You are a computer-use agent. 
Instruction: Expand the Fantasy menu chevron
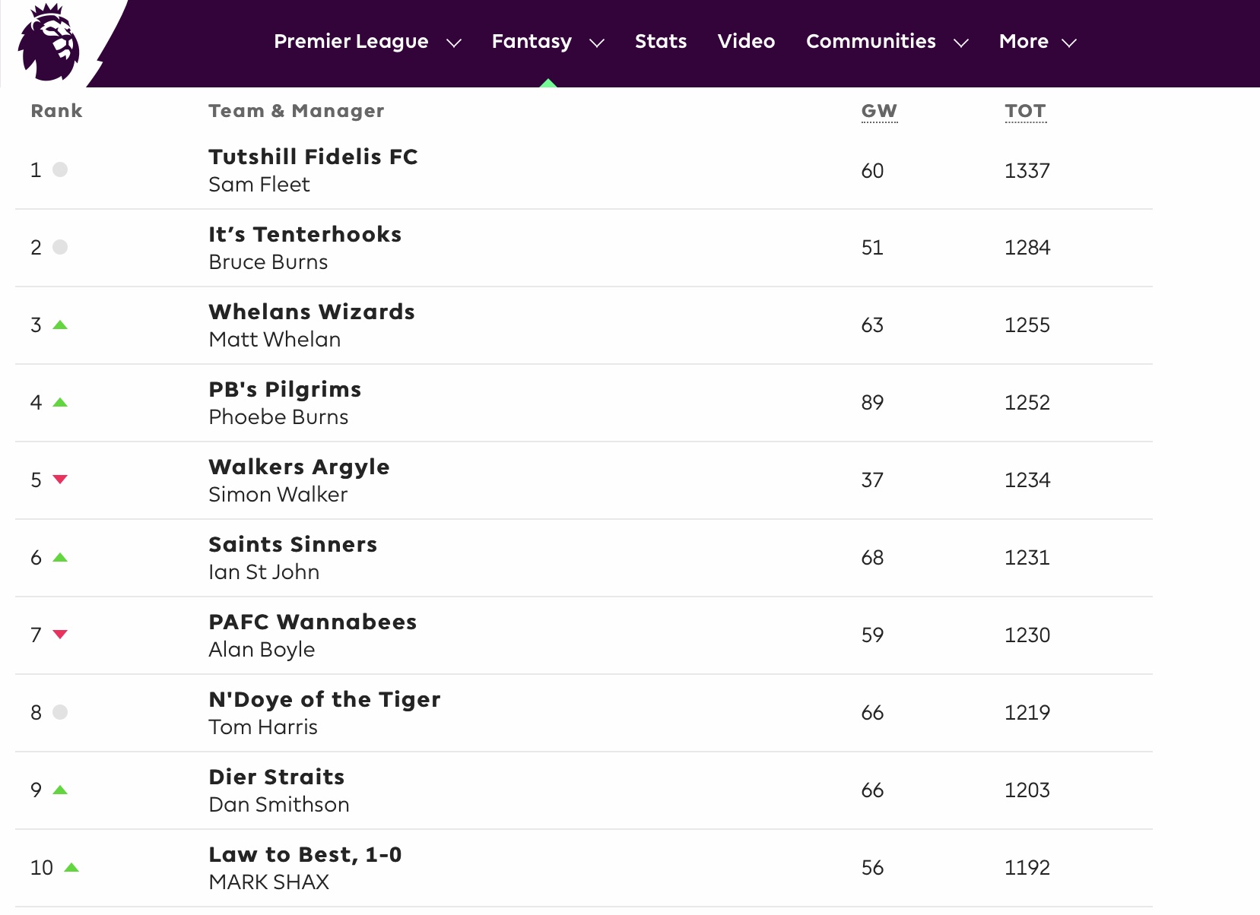tap(597, 43)
